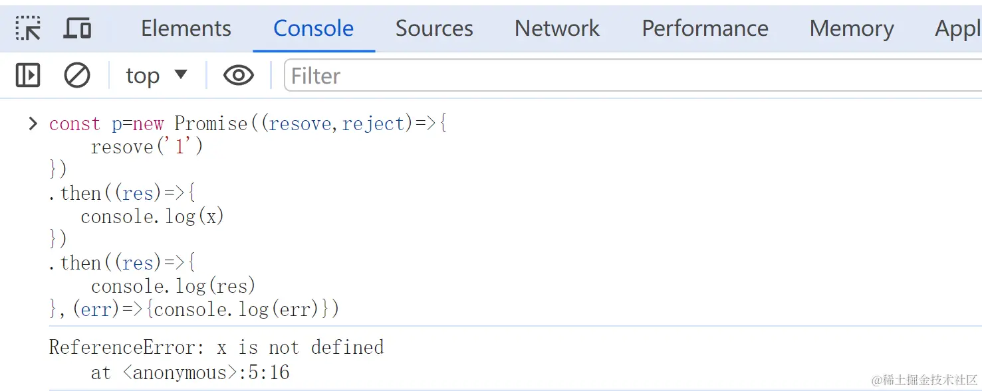
Task: Activate the inspect element picker icon
Action: click(x=28, y=29)
